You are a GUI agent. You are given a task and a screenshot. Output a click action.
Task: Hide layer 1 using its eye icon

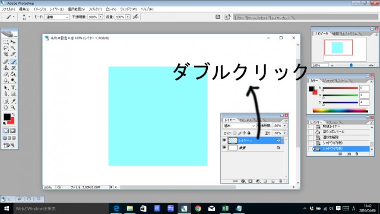pyautogui.click(x=224, y=140)
